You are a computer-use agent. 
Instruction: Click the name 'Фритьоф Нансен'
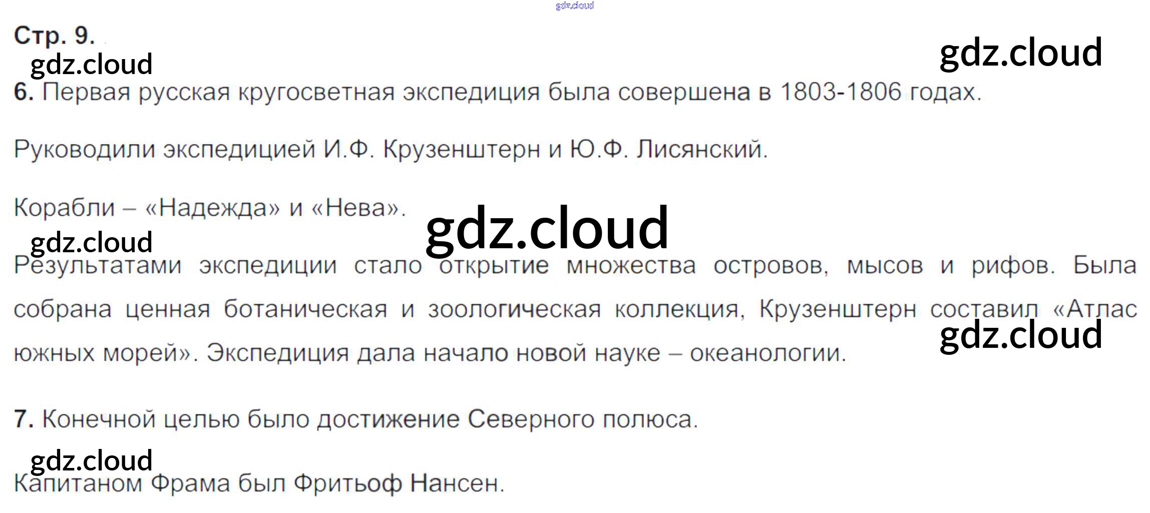click(x=399, y=483)
